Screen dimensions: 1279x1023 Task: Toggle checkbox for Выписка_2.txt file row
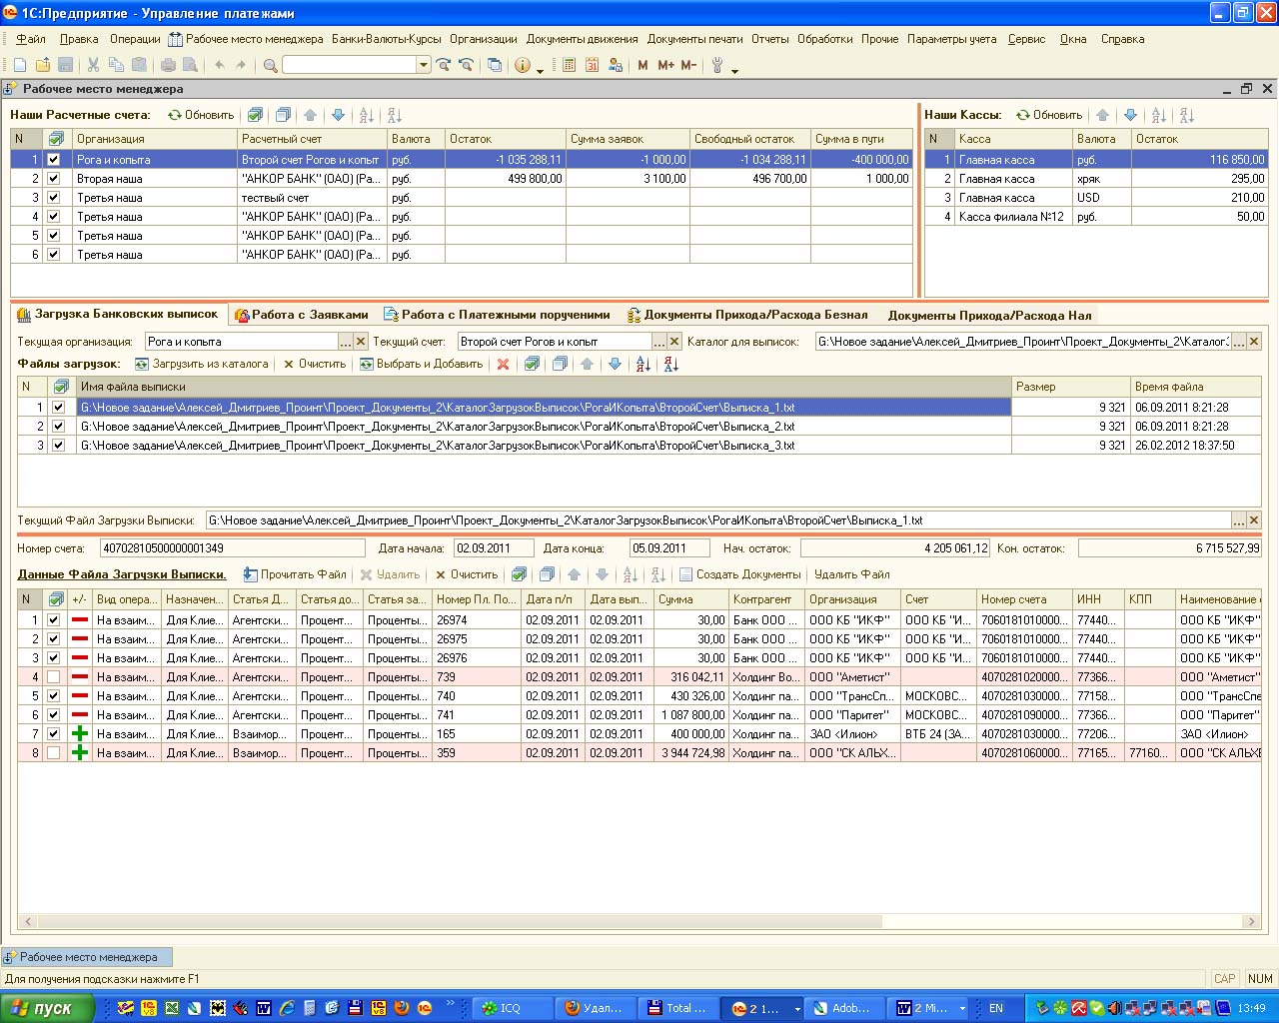tap(58, 426)
